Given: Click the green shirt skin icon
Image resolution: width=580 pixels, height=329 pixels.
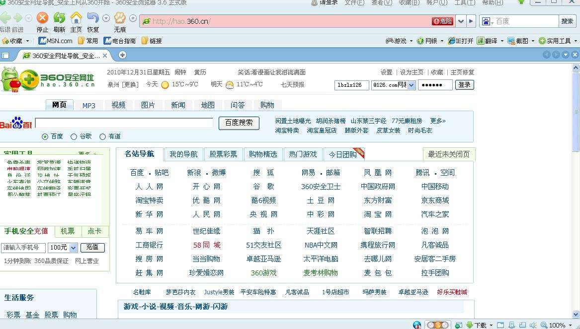Looking at the screenshot, I should point(521,2).
